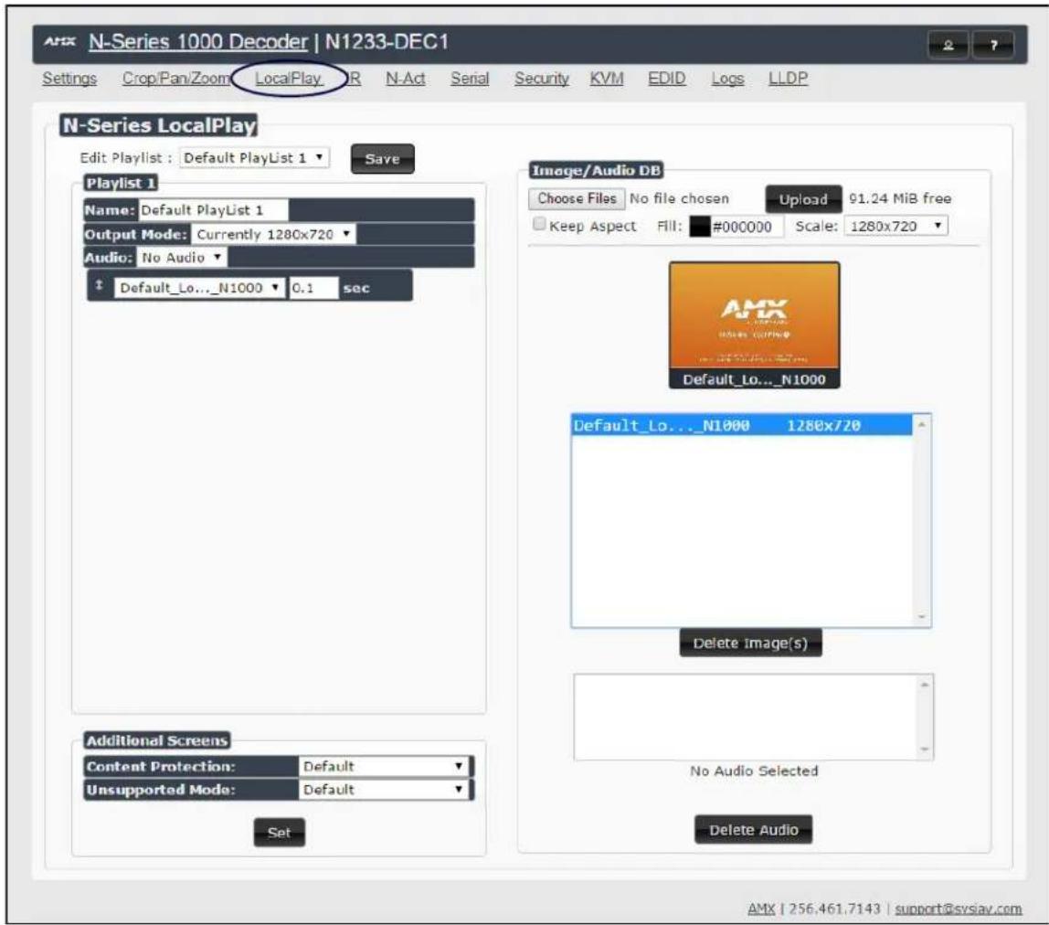The height and width of the screenshot is (925, 1049).
Task: Click the image list scrollbar down arrow
Action: 921,616
